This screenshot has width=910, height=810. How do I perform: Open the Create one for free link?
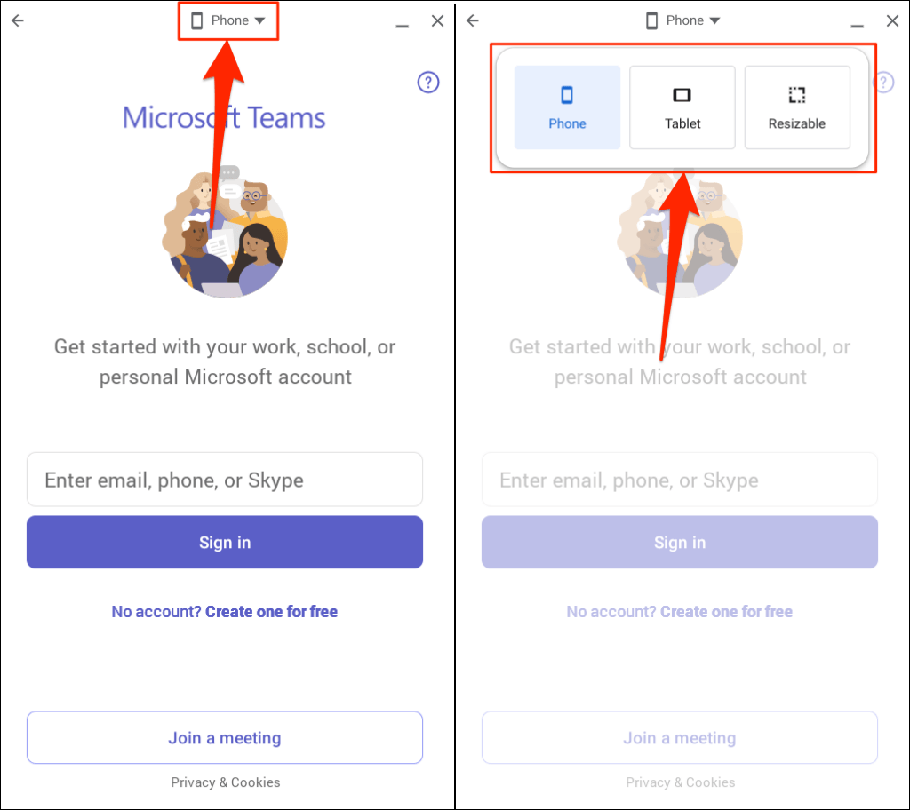tap(271, 612)
